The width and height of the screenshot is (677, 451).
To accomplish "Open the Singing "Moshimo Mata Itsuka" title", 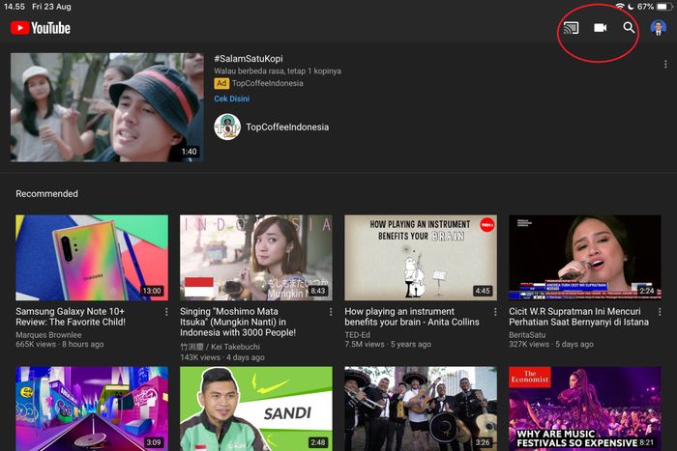I will [x=238, y=323].
